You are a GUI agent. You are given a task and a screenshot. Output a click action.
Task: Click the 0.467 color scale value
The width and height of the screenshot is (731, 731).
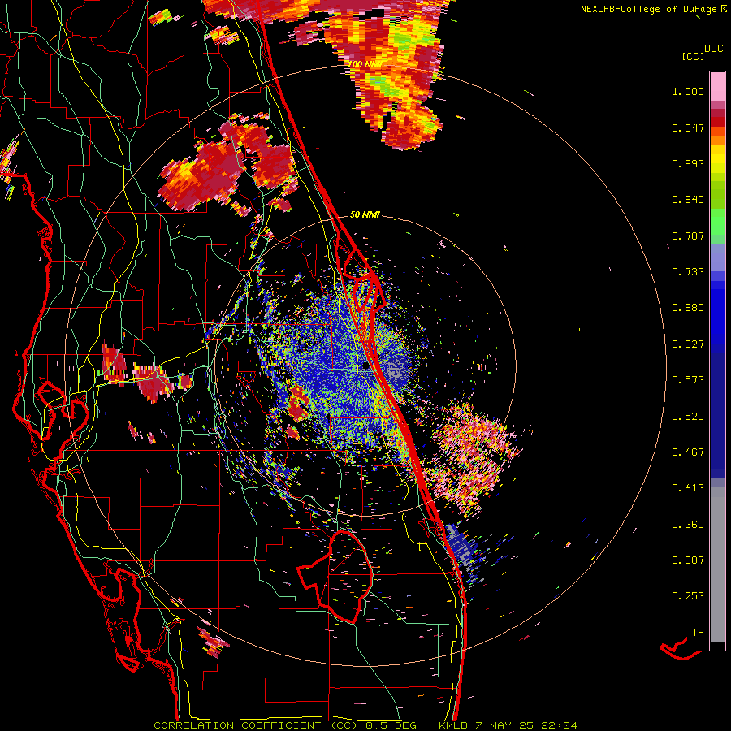[688, 452]
